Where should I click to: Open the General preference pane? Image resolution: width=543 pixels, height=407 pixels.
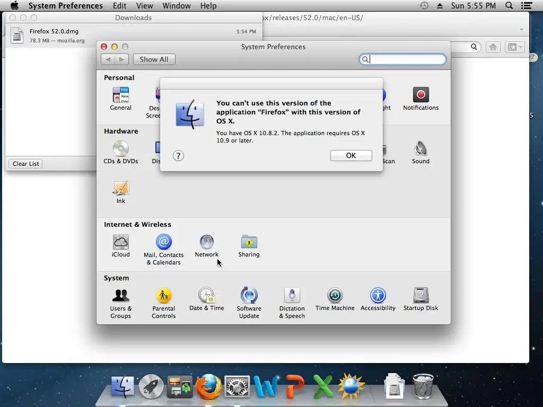120,99
